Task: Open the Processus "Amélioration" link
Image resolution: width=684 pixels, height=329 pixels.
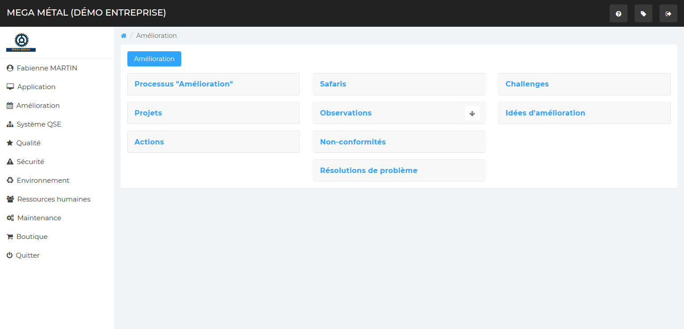Action: pyautogui.click(x=183, y=84)
